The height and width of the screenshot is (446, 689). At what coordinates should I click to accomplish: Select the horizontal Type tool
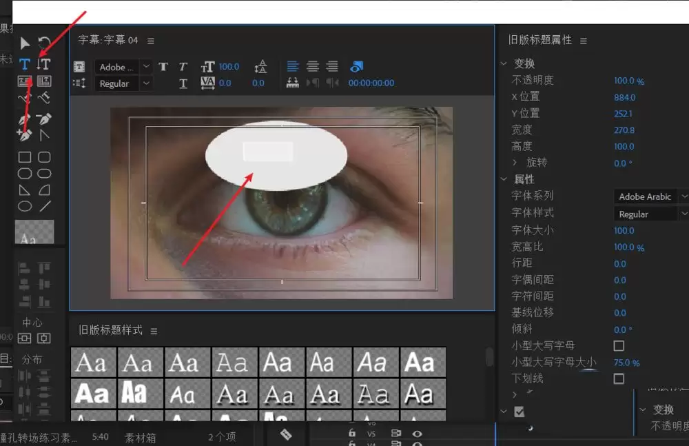[x=25, y=64]
